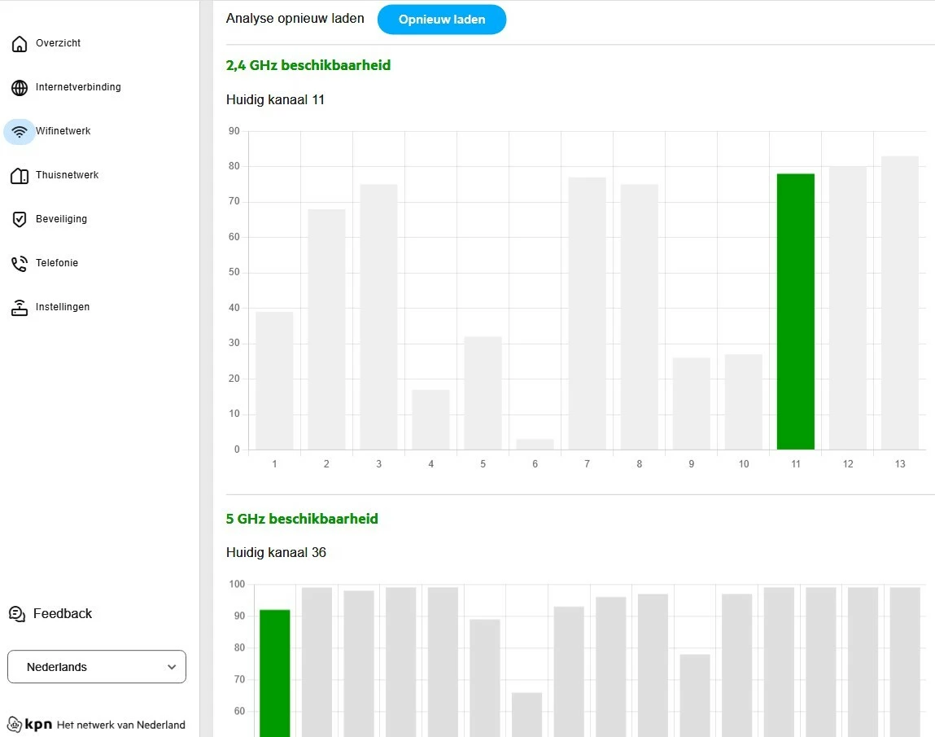Image resolution: width=935 pixels, height=737 pixels.
Task: Click the Feedback speech bubble icon
Action: pos(17,613)
